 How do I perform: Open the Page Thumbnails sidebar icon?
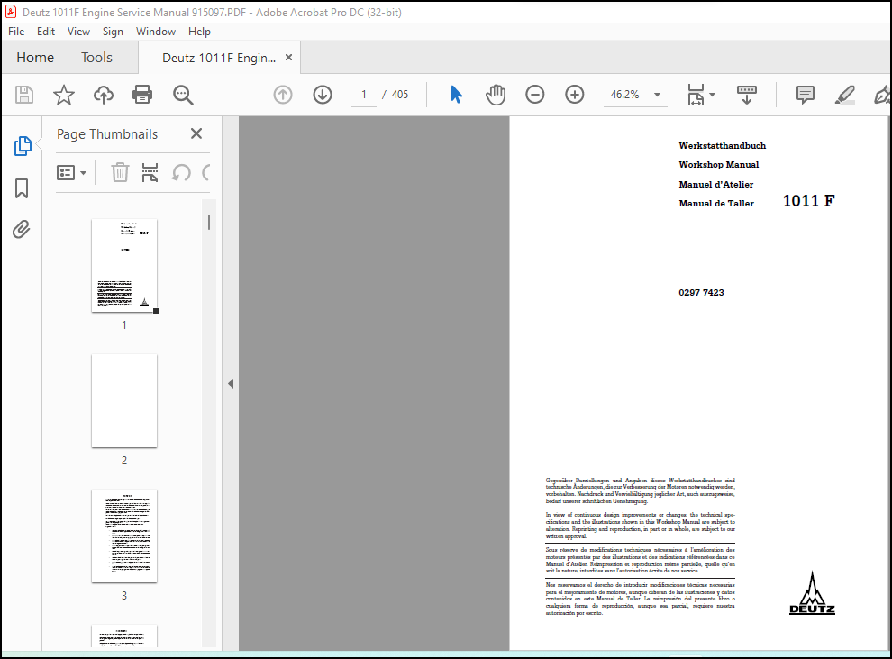coord(23,146)
